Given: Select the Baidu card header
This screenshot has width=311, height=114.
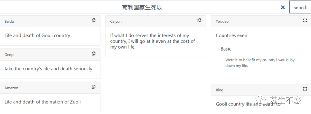Looking at the screenshot, I should point(50,21).
